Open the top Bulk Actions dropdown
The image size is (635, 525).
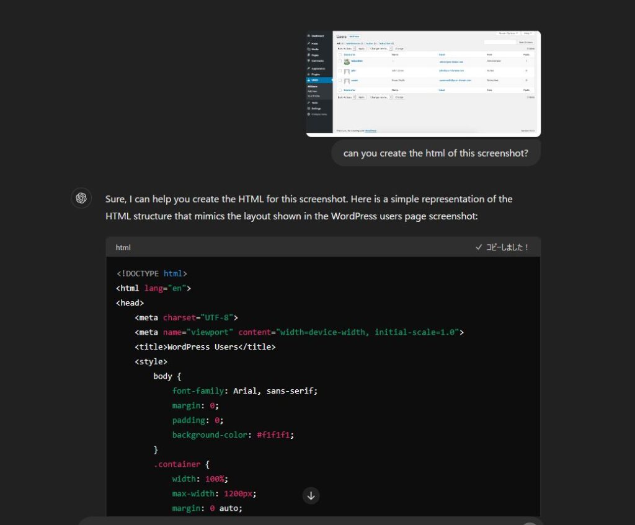[x=346, y=48]
